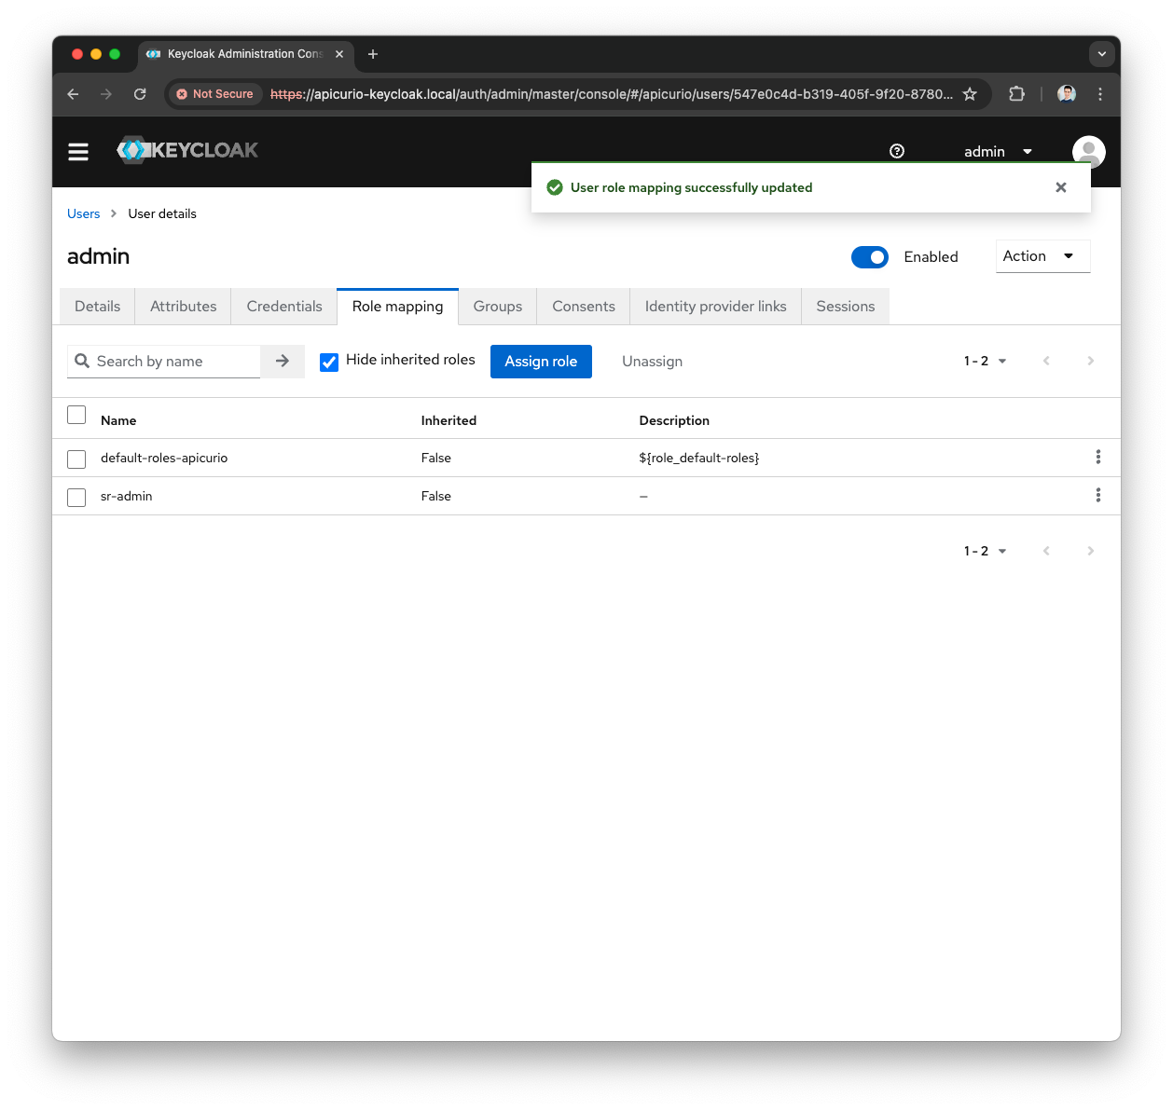Click the search arrow button
Image resolution: width=1173 pixels, height=1110 pixels.
click(x=282, y=361)
